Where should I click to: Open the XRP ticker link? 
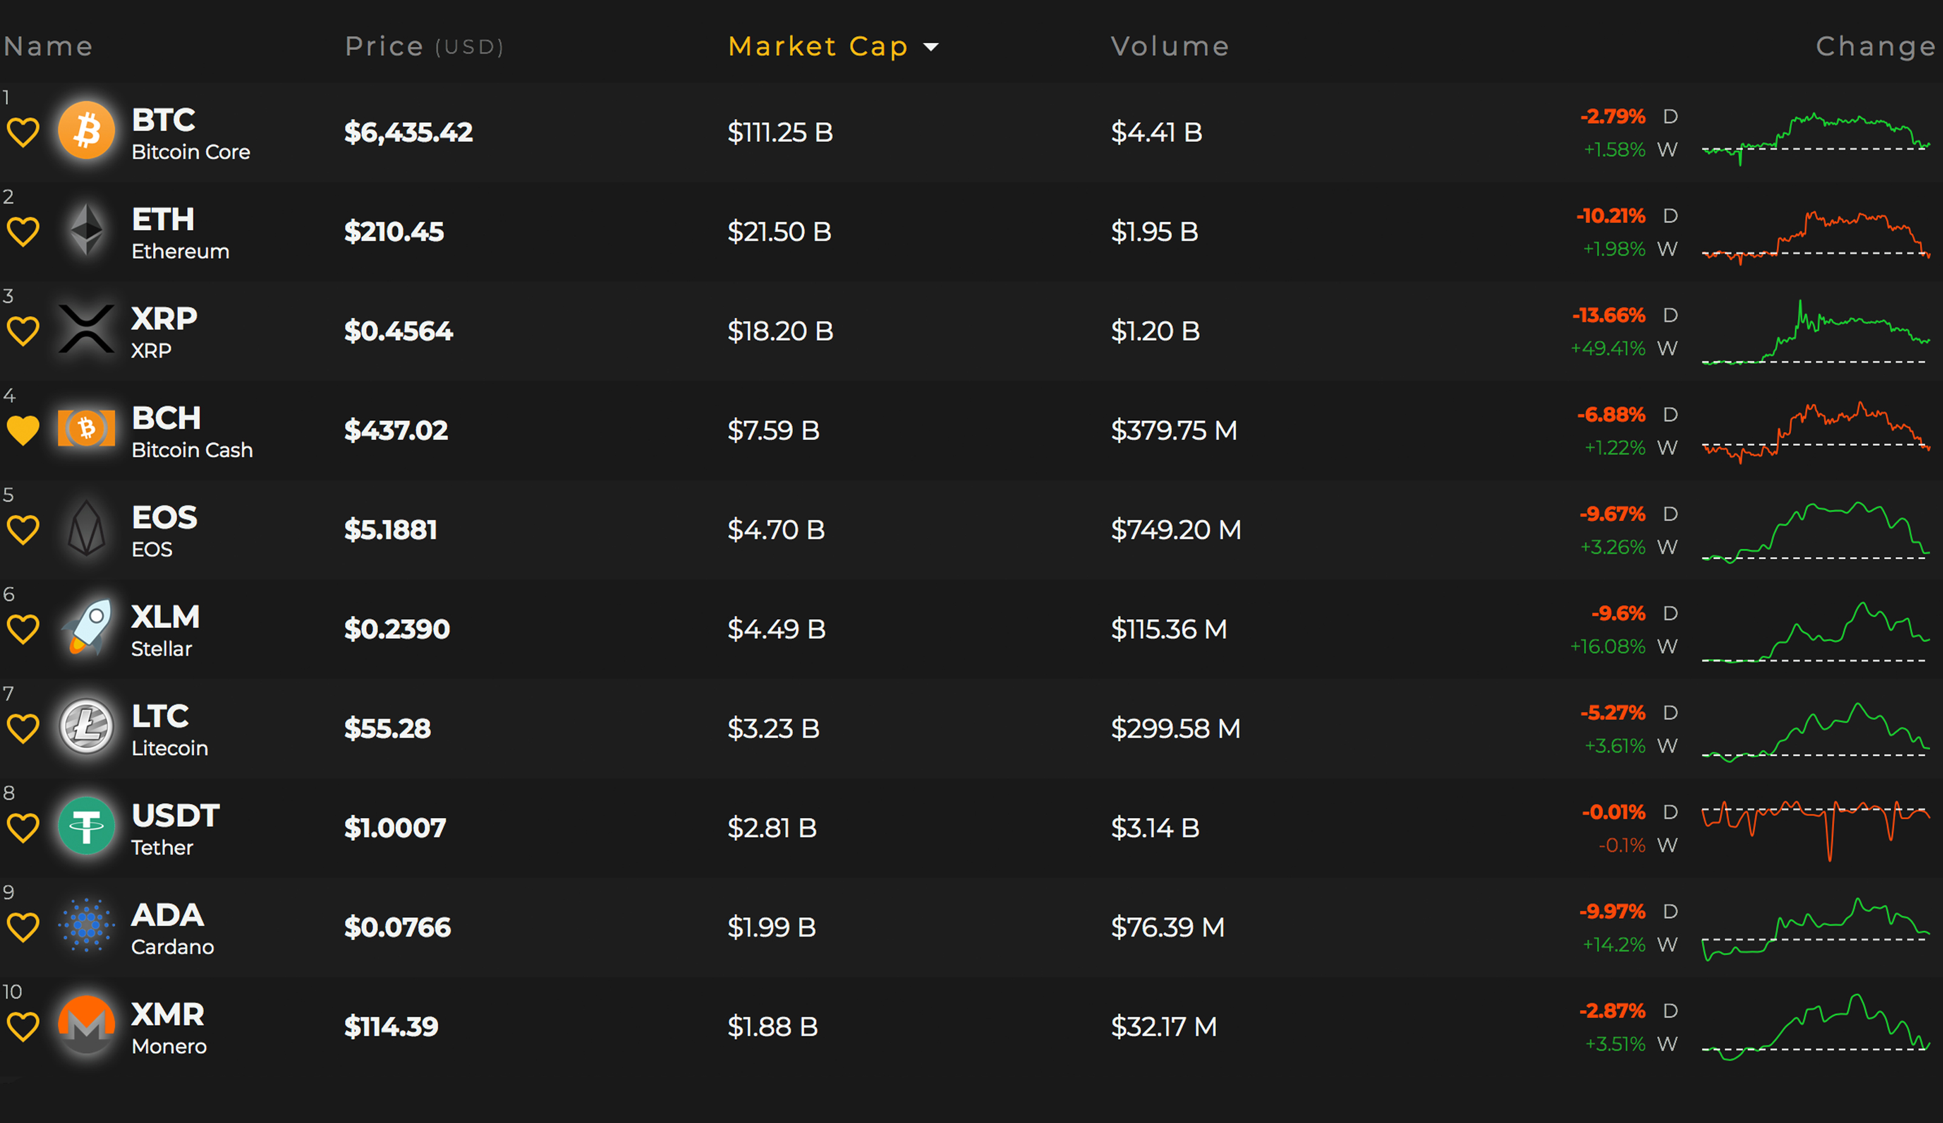(164, 319)
